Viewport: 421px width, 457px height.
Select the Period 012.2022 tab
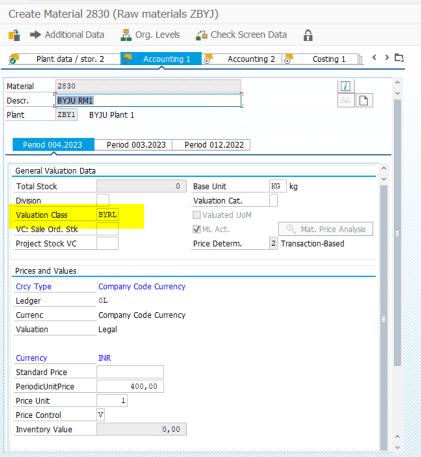point(211,145)
